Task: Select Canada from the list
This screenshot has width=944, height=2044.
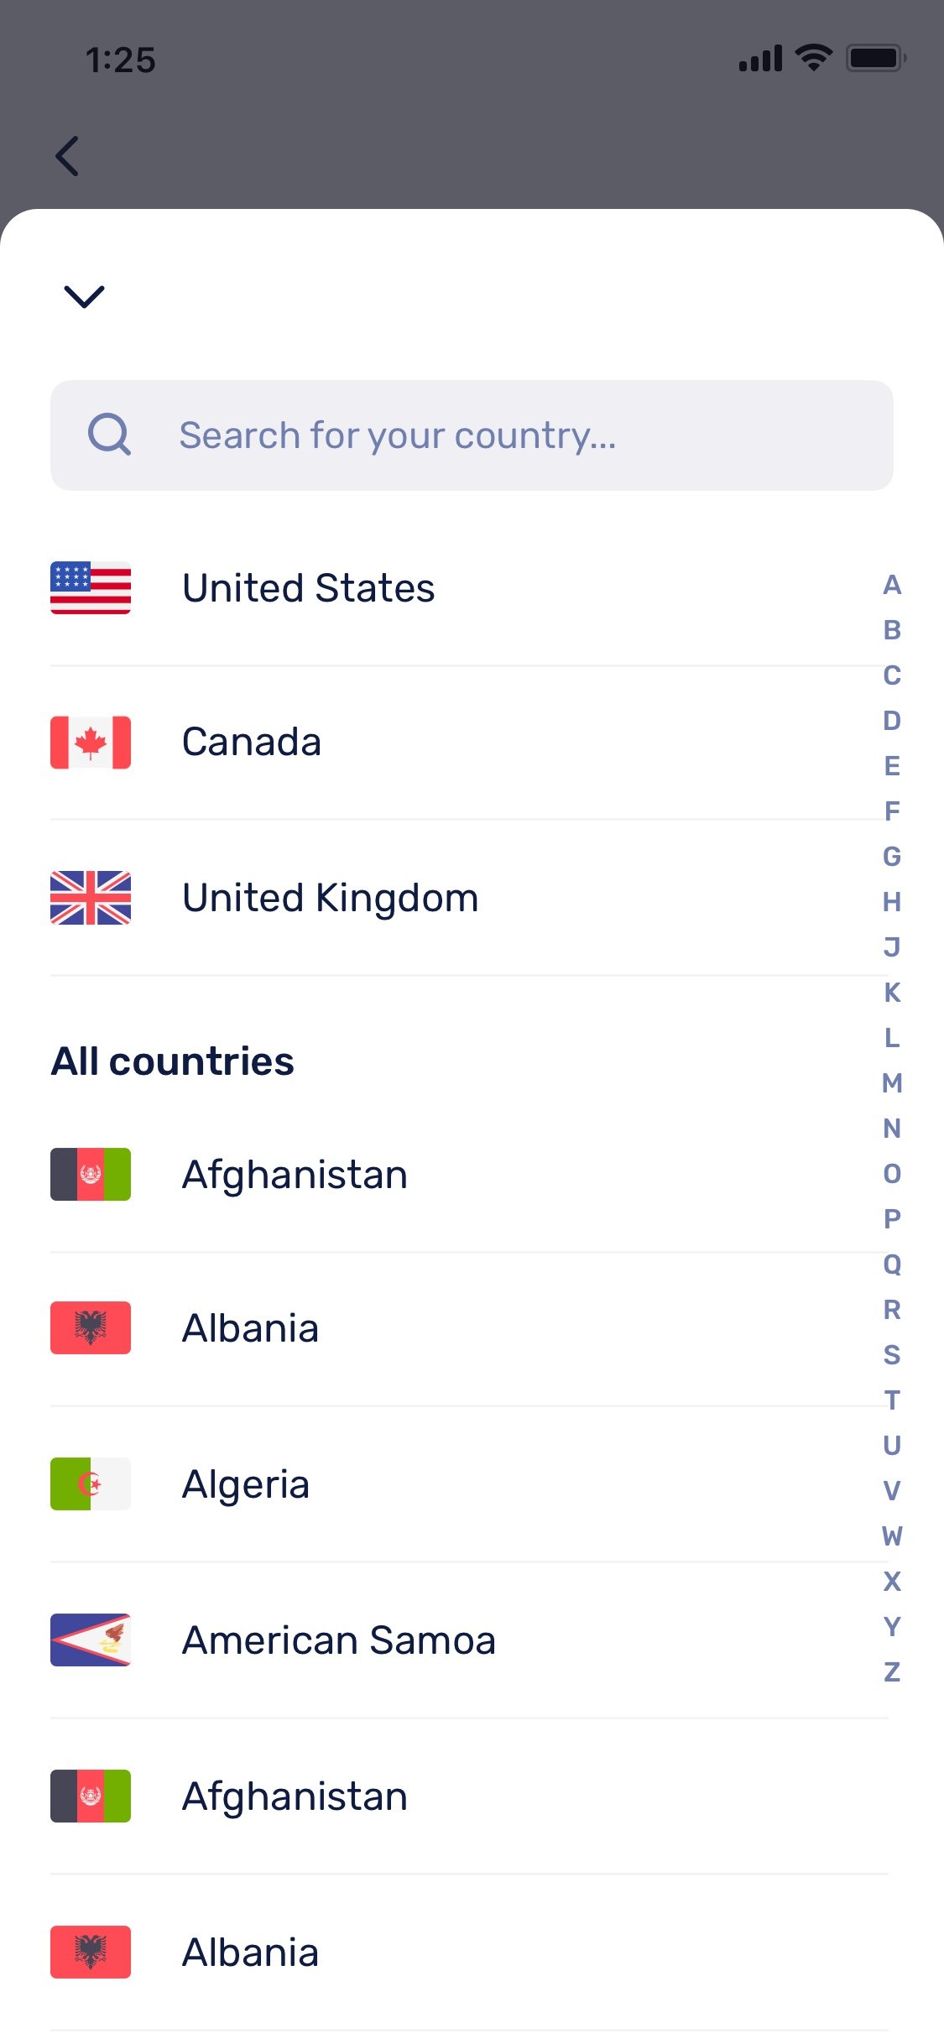Action: [x=252, y=743]
